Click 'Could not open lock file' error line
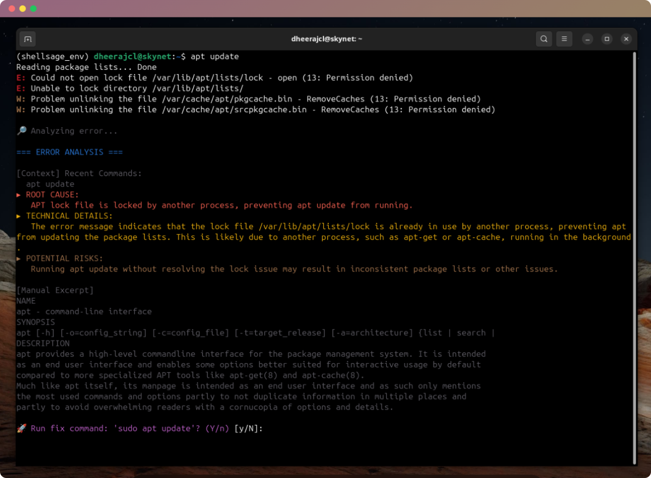Viewport: 651px width, 478px height. 215,77
